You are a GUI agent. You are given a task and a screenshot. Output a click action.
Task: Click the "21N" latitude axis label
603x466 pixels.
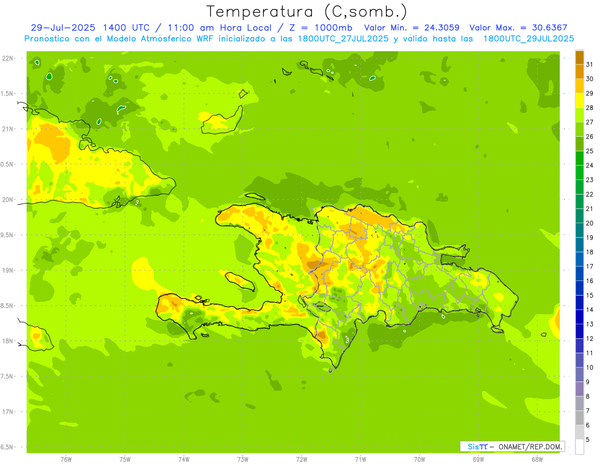9,129
